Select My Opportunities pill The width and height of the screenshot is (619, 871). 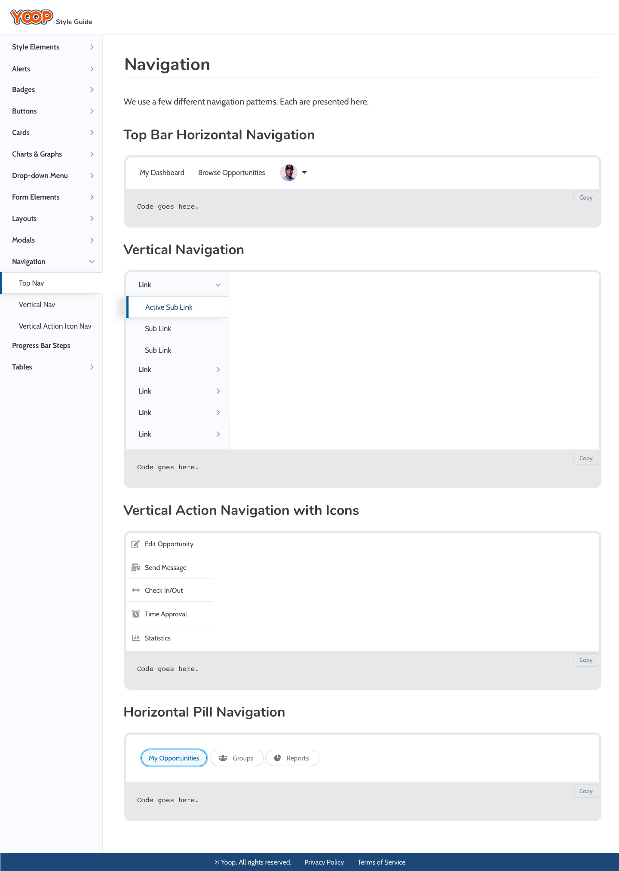174,758
